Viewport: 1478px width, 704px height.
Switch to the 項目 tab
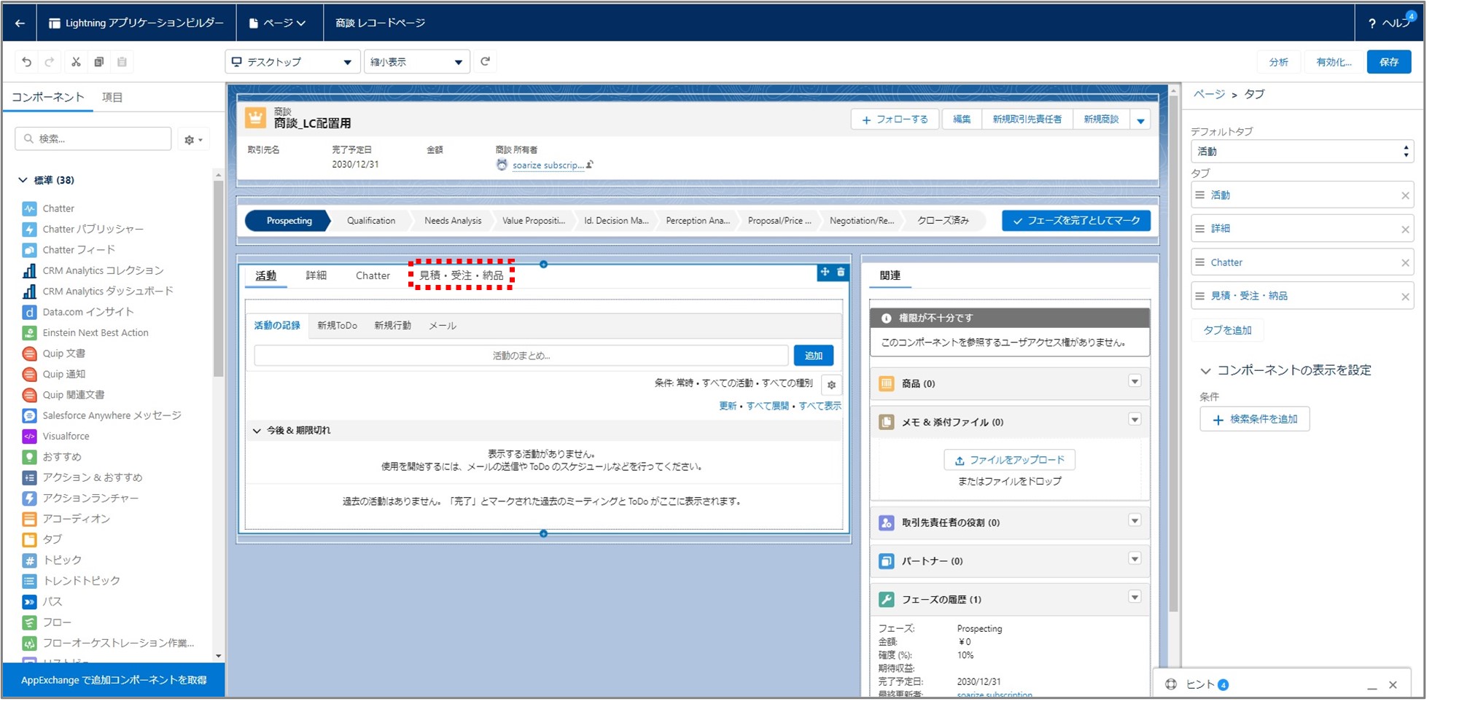112,97
